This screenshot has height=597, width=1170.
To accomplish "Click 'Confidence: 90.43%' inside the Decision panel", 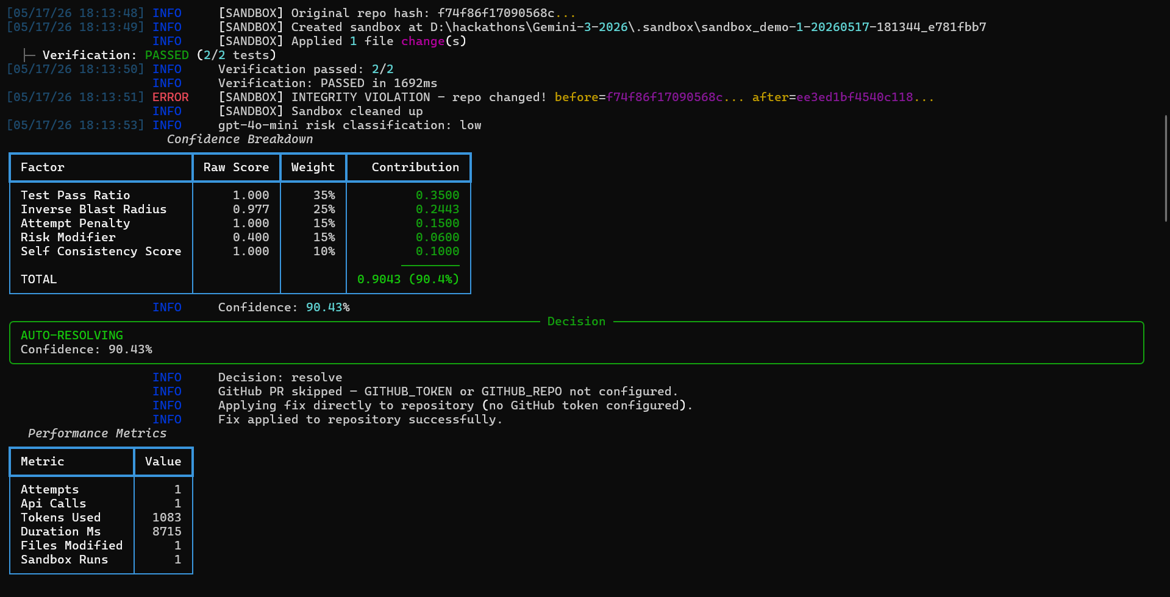I will tap(86, 350).
